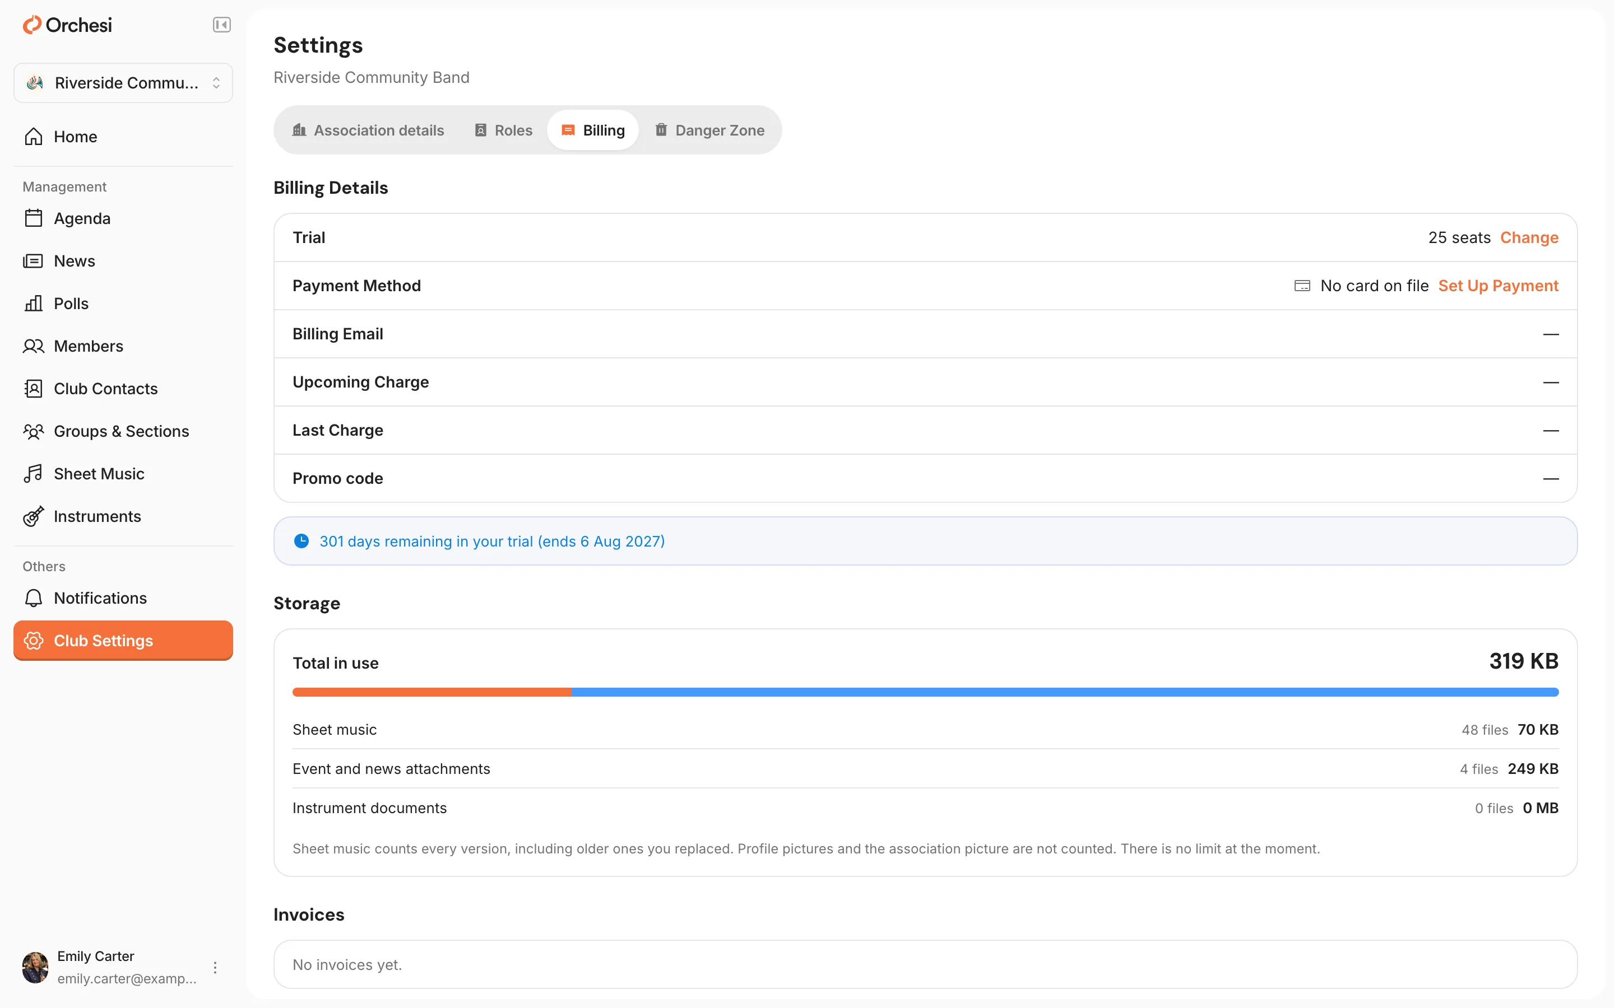Switch to the Association details tab
Screen dimensions: 1614x1008
click(x=368, y=130)
